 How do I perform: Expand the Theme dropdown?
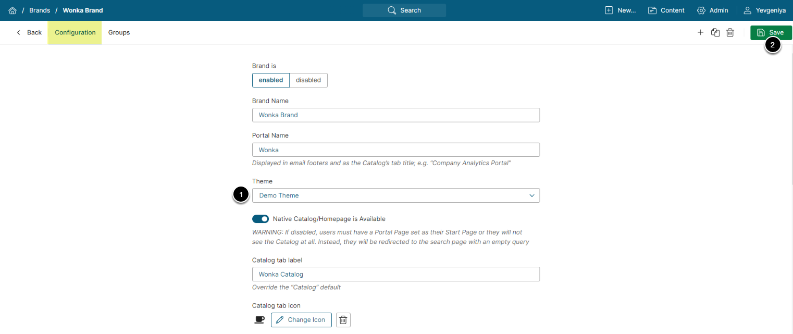(396, 195)
